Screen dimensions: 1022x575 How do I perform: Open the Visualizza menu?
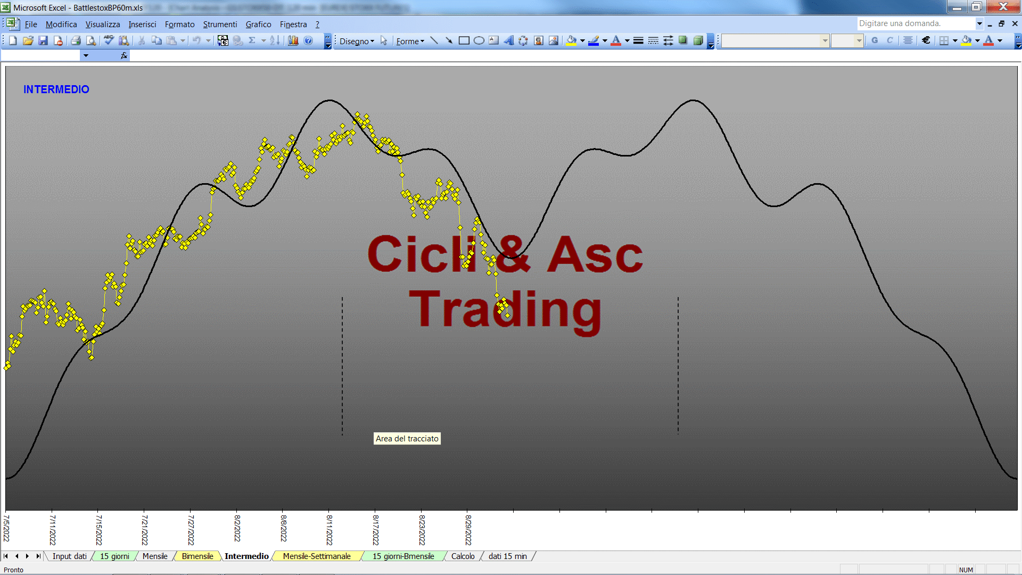click(x=103, y=24)
